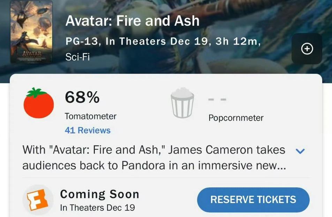Expand the synopsis with the chevron arrow
Screen dimensions: 332x217
(x=300, y=151)
